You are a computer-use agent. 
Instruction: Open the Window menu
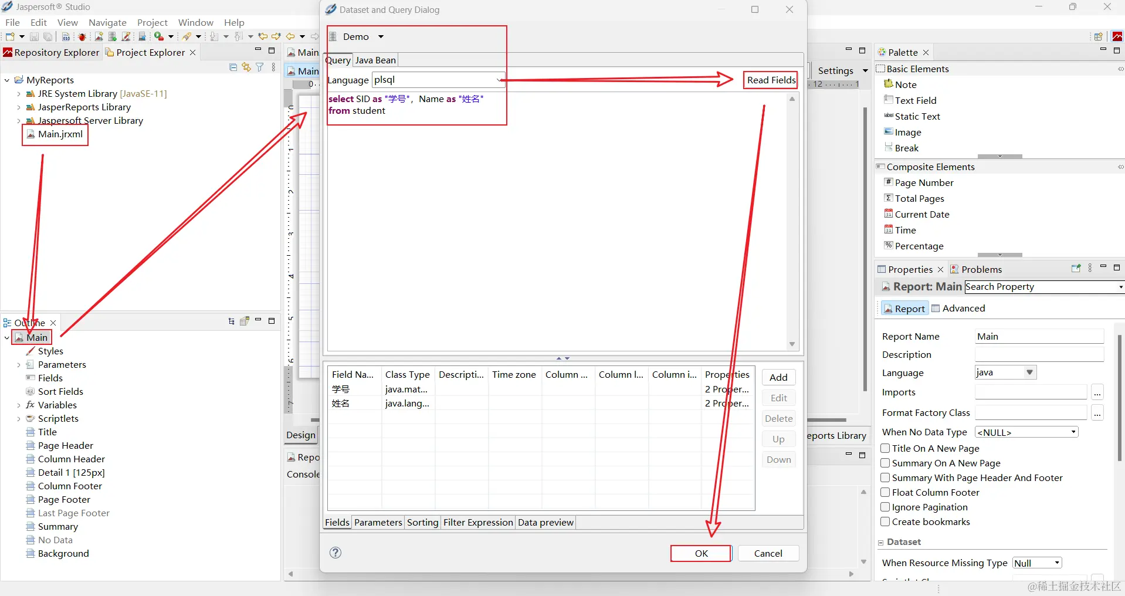pyautogui.click(x=195, y=22)
